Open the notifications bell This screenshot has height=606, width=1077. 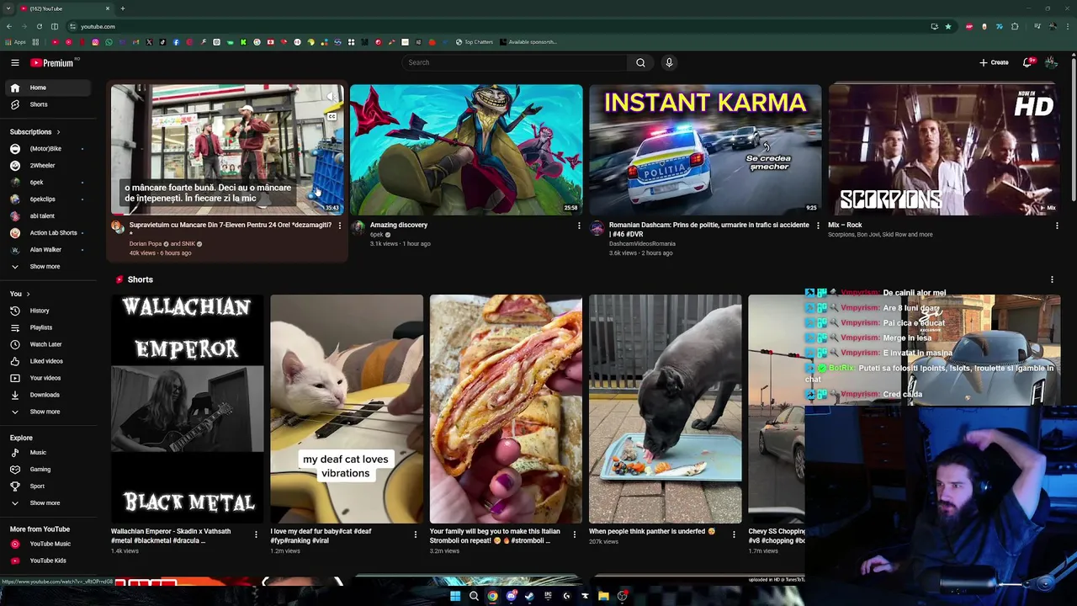click(x=1027, y=62)
